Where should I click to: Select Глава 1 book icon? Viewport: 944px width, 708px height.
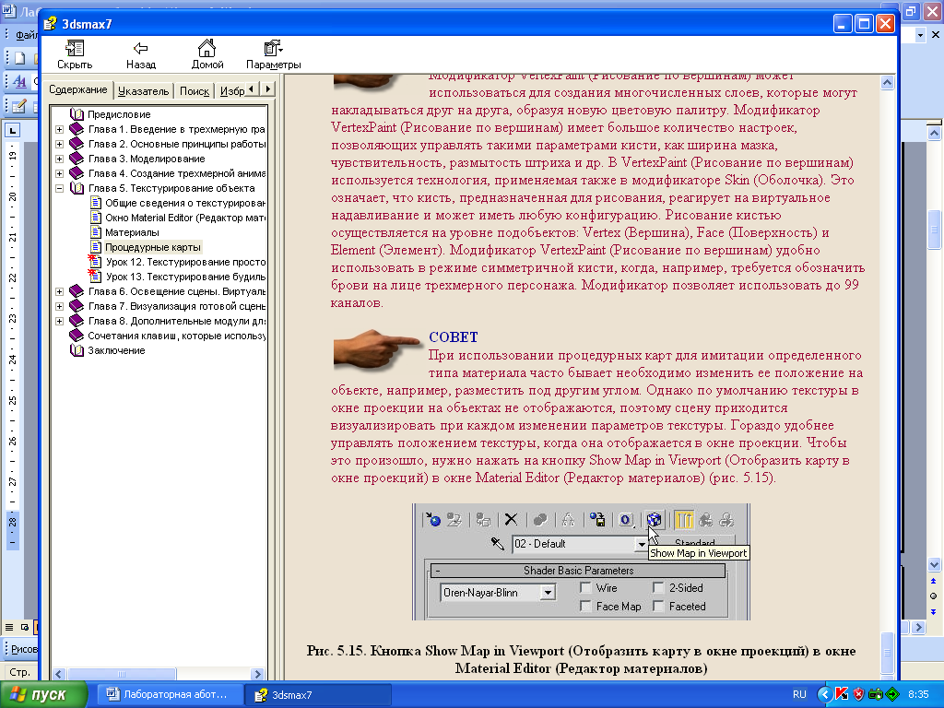pyautogui.click(x=77, y=129)
